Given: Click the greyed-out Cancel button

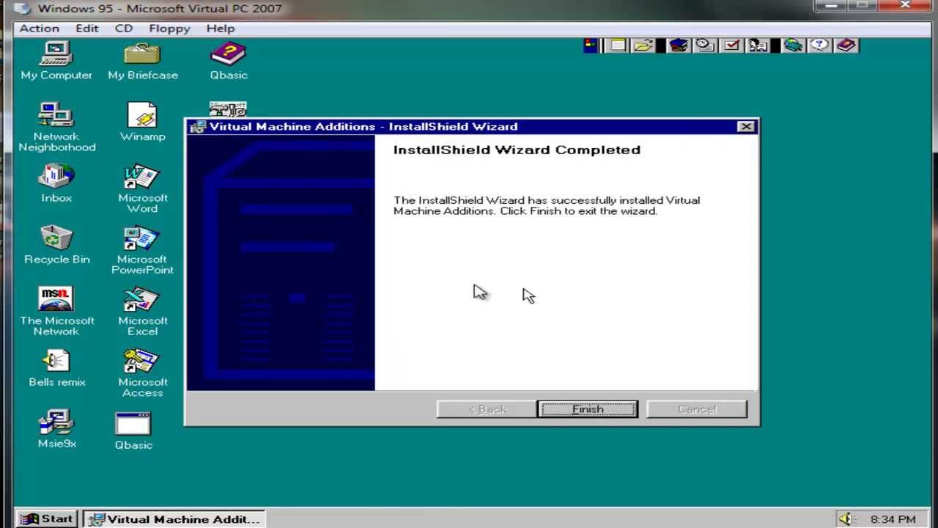Looking at the screenshot, I should coord(697,409).
